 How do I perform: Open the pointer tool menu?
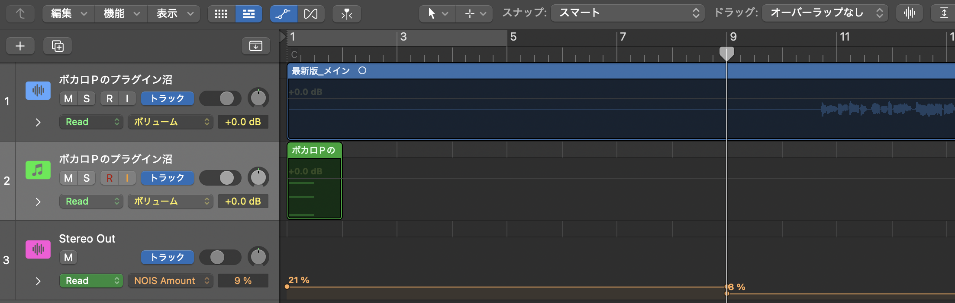click(437, 14)
